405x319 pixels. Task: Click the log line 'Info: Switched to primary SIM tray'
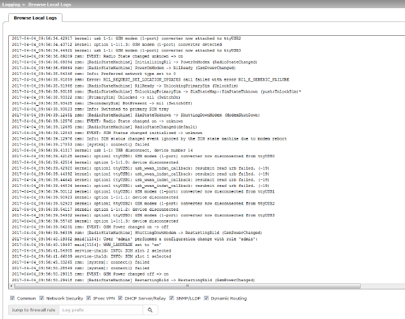(90, 109)
